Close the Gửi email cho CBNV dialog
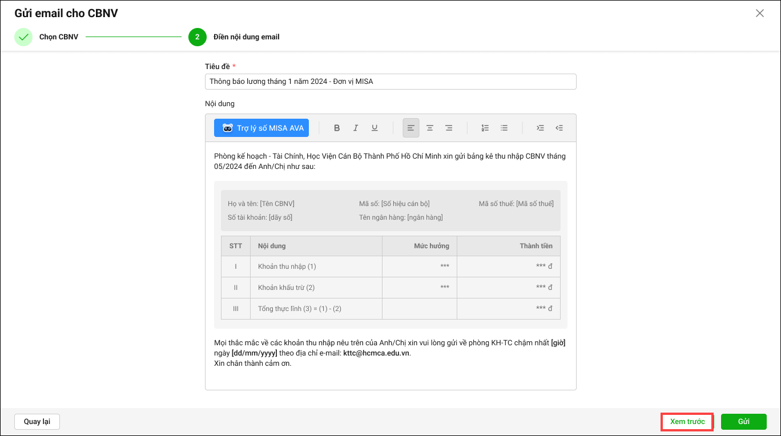This screenshot has width=781, height=436. (x=759, y=13)
